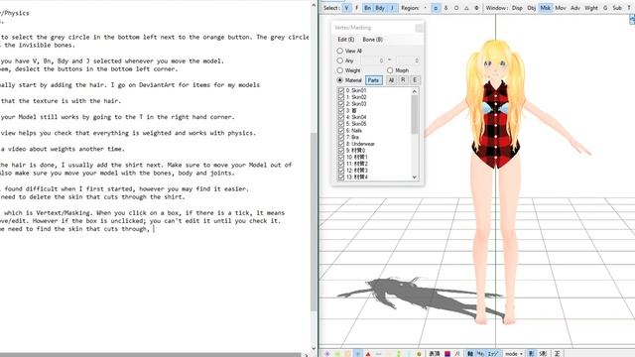Select the Any radio button
The width and height of the screenshot is (635, 357).
coord(340,60)
